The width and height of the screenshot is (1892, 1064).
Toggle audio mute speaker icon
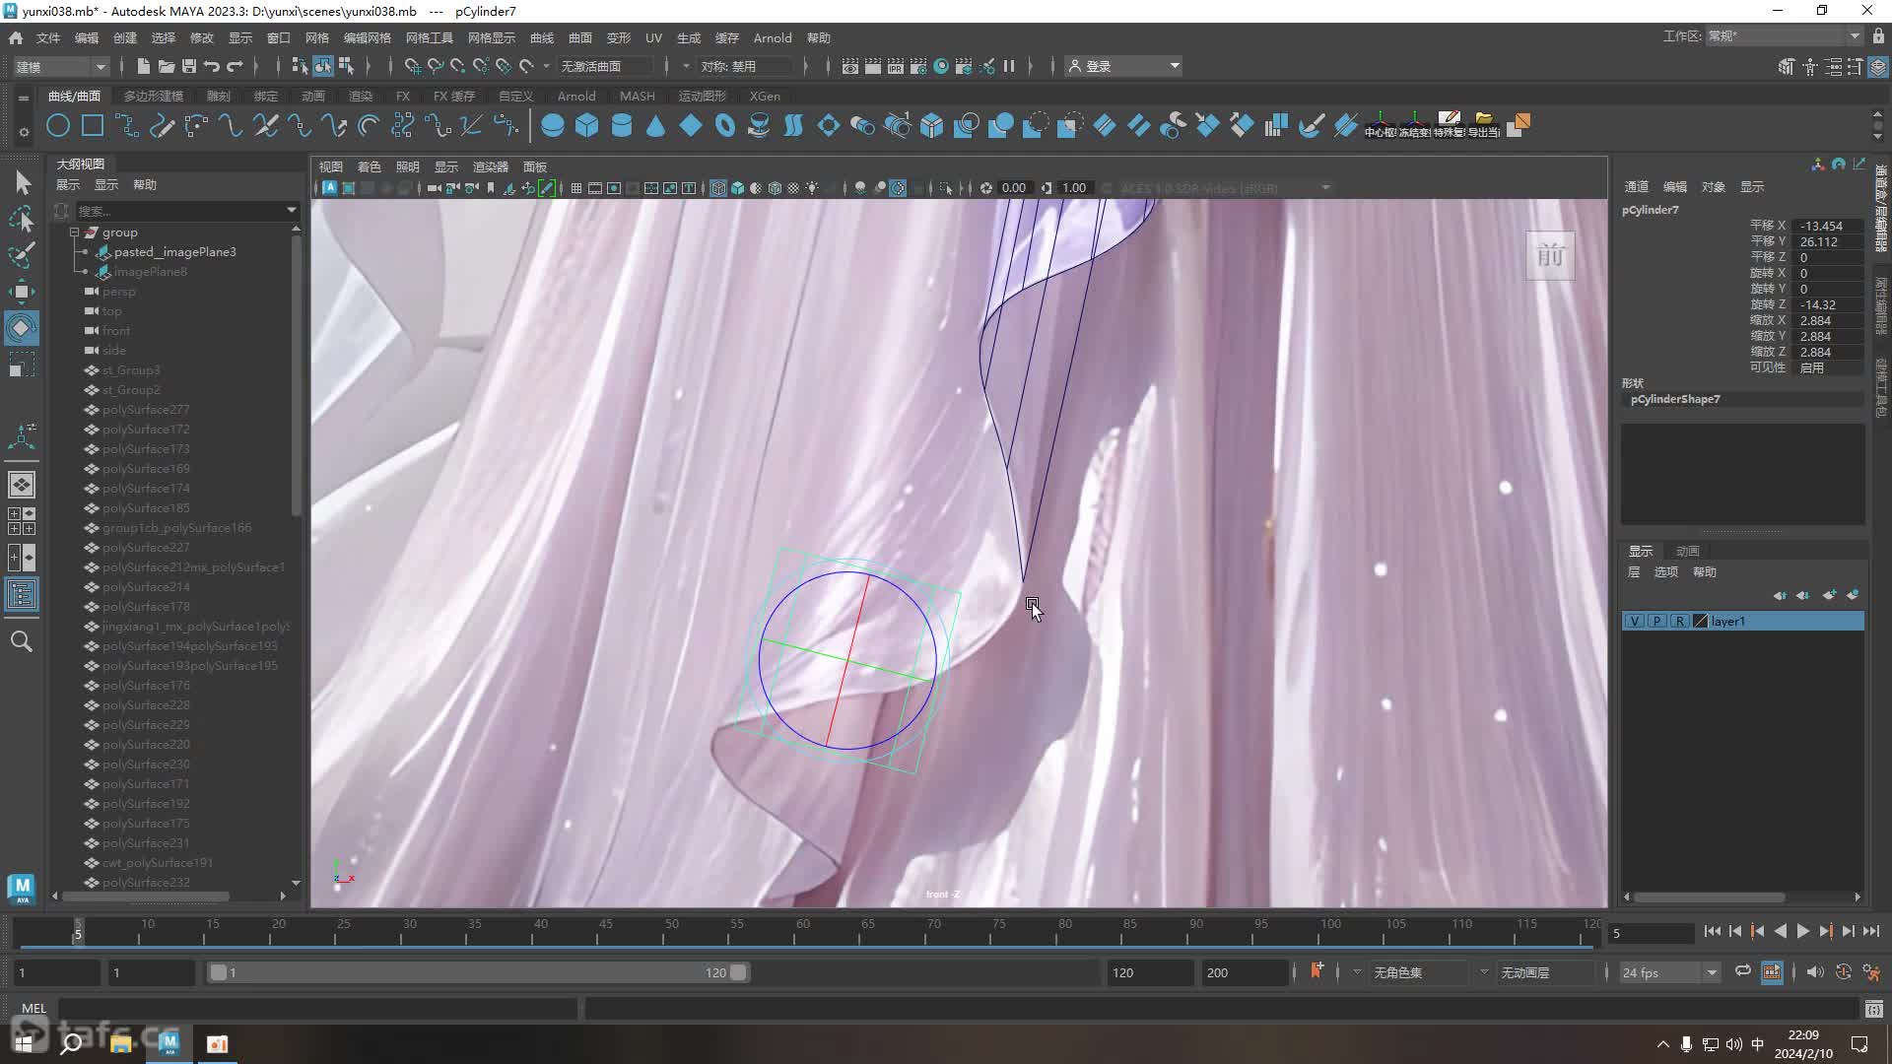tap(1815, 971)
